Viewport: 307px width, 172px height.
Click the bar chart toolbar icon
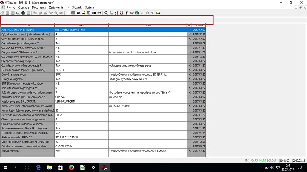coord(18,13)
